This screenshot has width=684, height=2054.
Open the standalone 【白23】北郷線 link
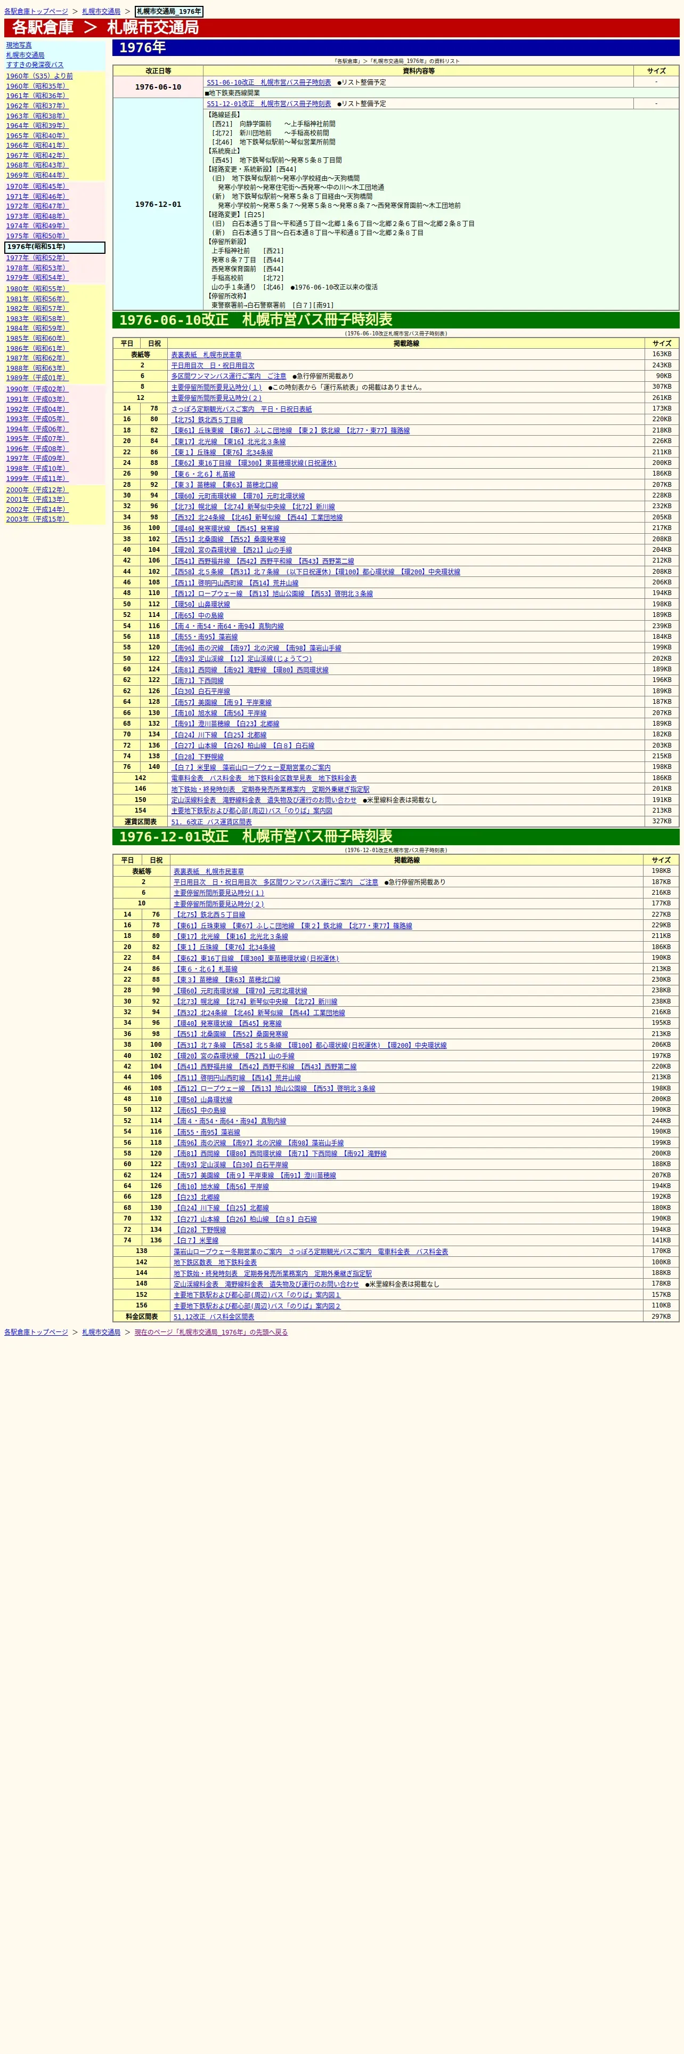pyautogui.click(x=197, y=1198)
